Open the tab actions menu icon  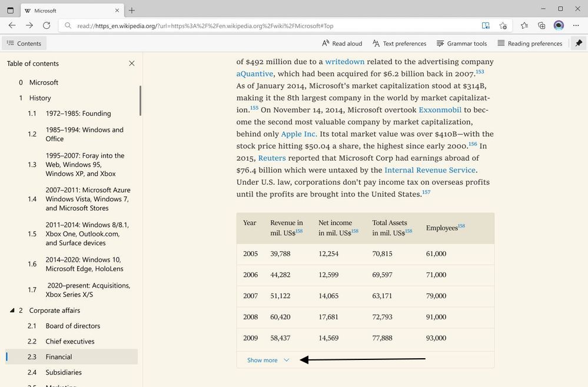[10, 10]
